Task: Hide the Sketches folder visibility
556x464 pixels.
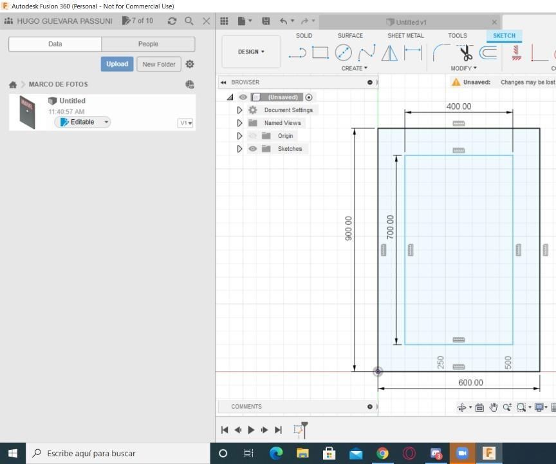Action: click(253, 149)
